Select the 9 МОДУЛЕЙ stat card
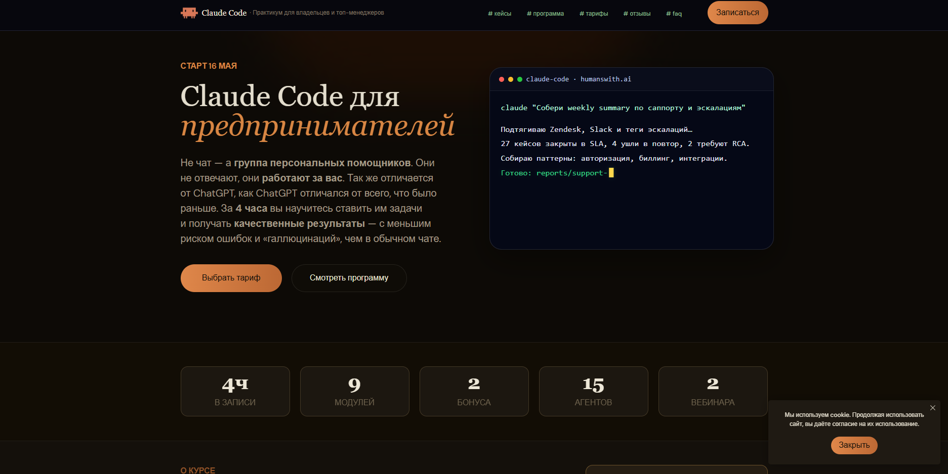948x474 pixels. pyautogui.click(x=355, y=391)
